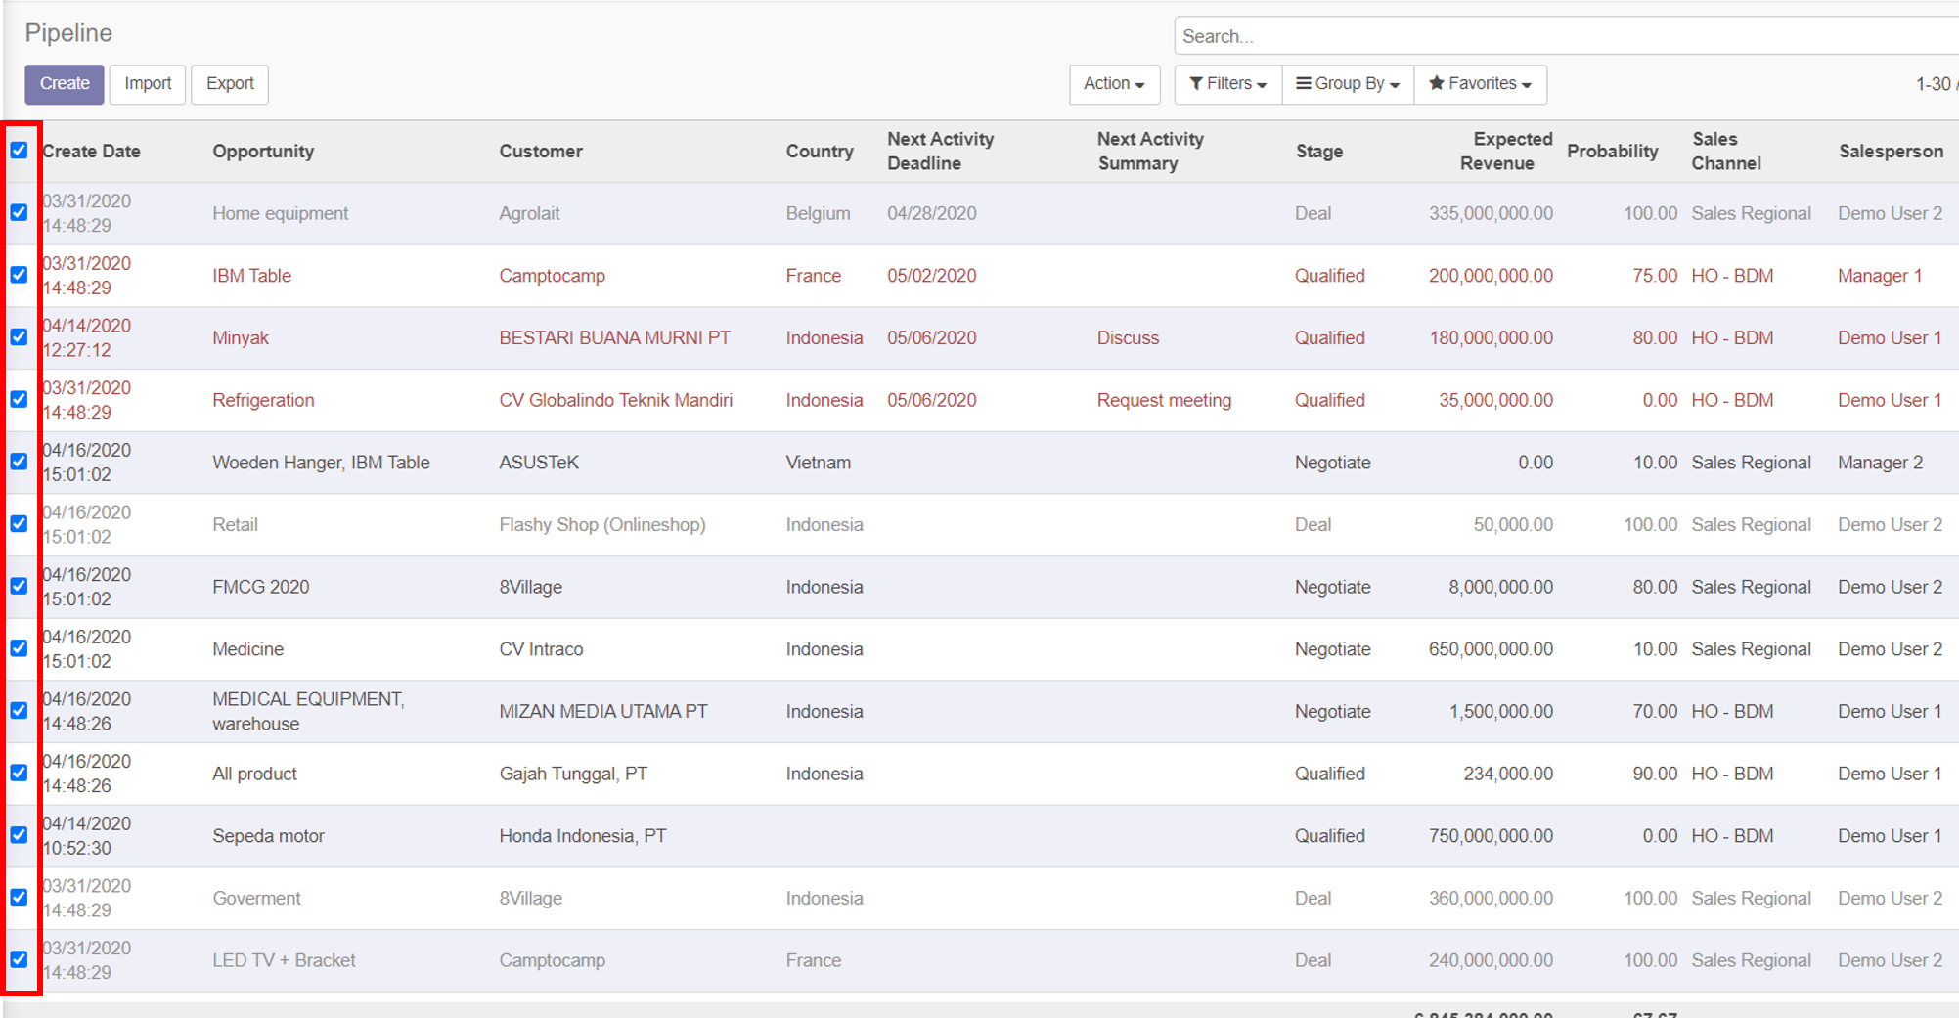This screenshot has width=1959, height=1018.
Task: Sort by the Stage column header
Action: click(x=1319, y=152)
